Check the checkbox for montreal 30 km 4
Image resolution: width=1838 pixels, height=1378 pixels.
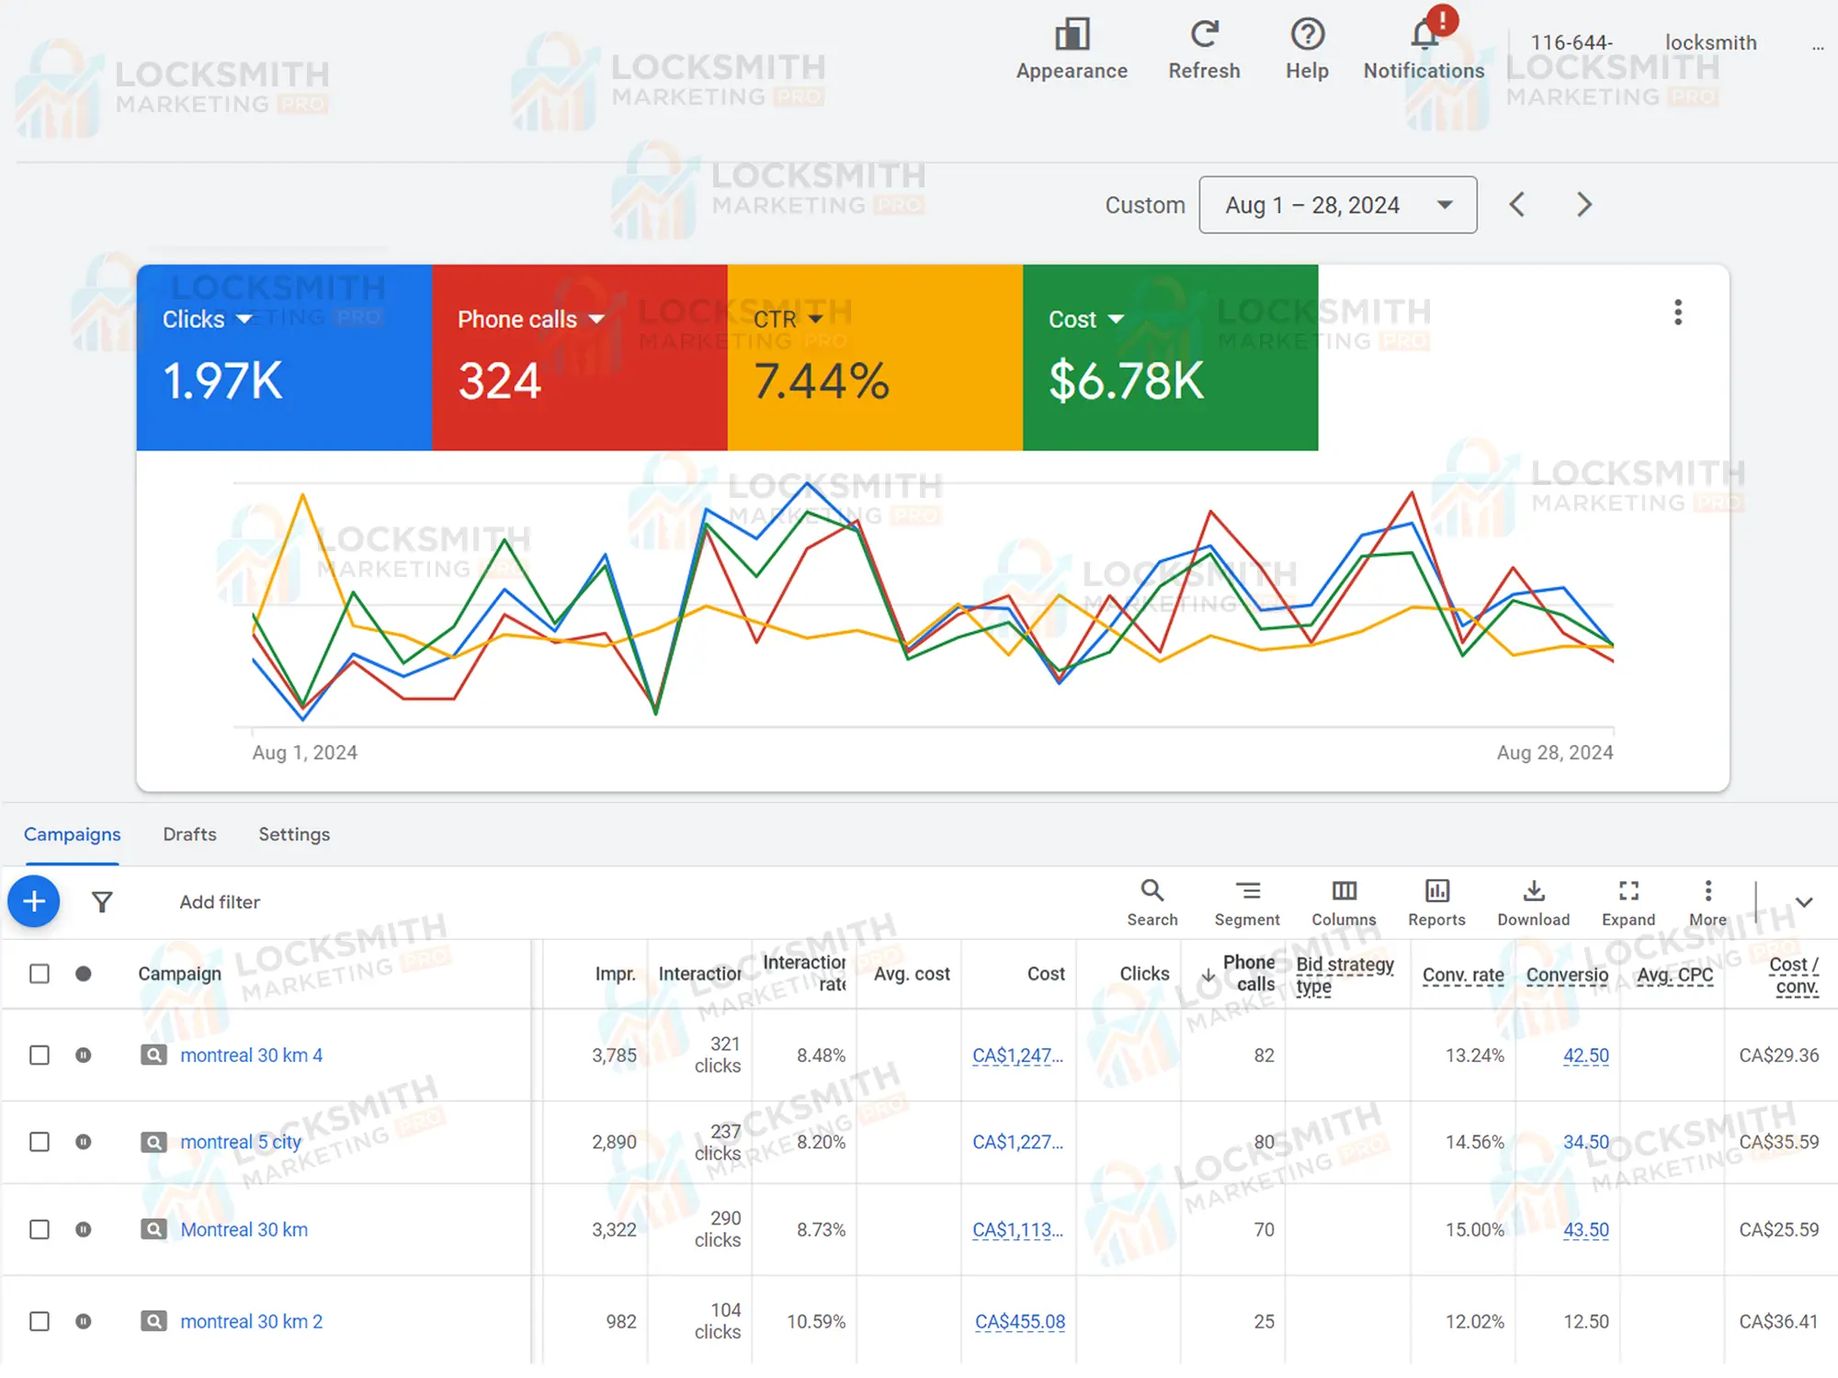[40, 1055]
